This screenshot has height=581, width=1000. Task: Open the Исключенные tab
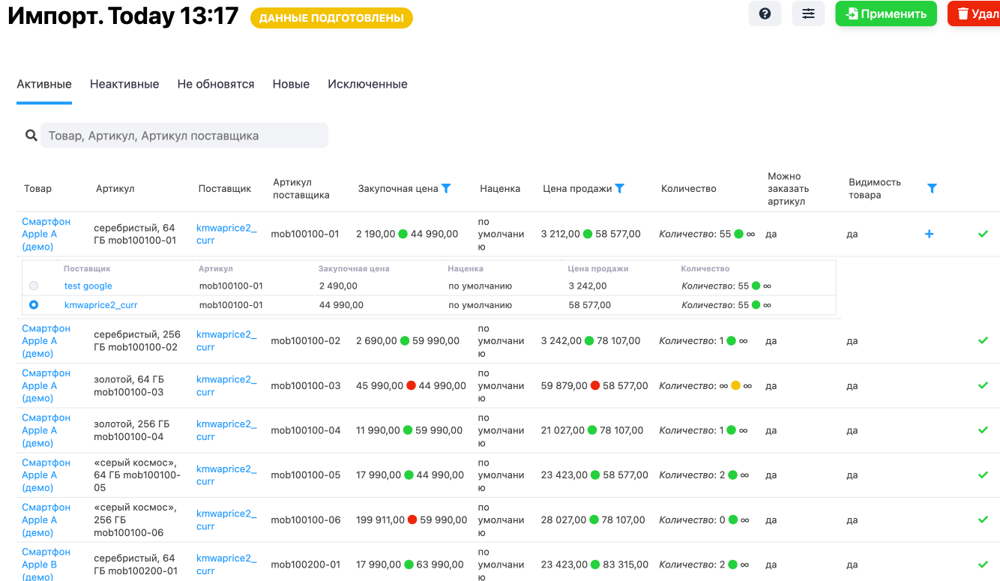click(x=367, y=84)
